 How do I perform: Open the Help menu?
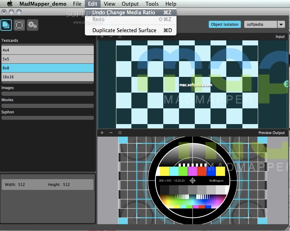171,4
